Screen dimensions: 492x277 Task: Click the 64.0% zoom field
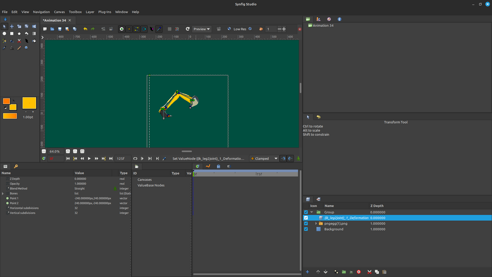(x=56, y=151)
